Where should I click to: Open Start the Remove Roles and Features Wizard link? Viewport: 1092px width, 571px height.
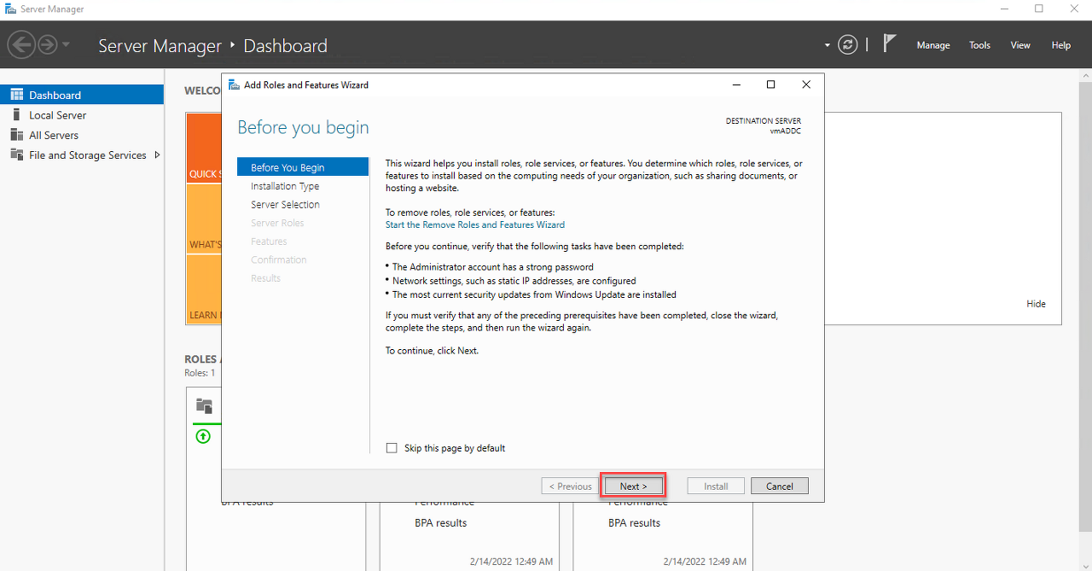coord(475,225)
